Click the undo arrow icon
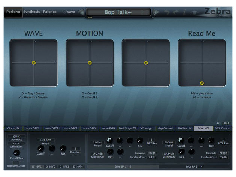236x177 pixels. [x=166, y=12]
